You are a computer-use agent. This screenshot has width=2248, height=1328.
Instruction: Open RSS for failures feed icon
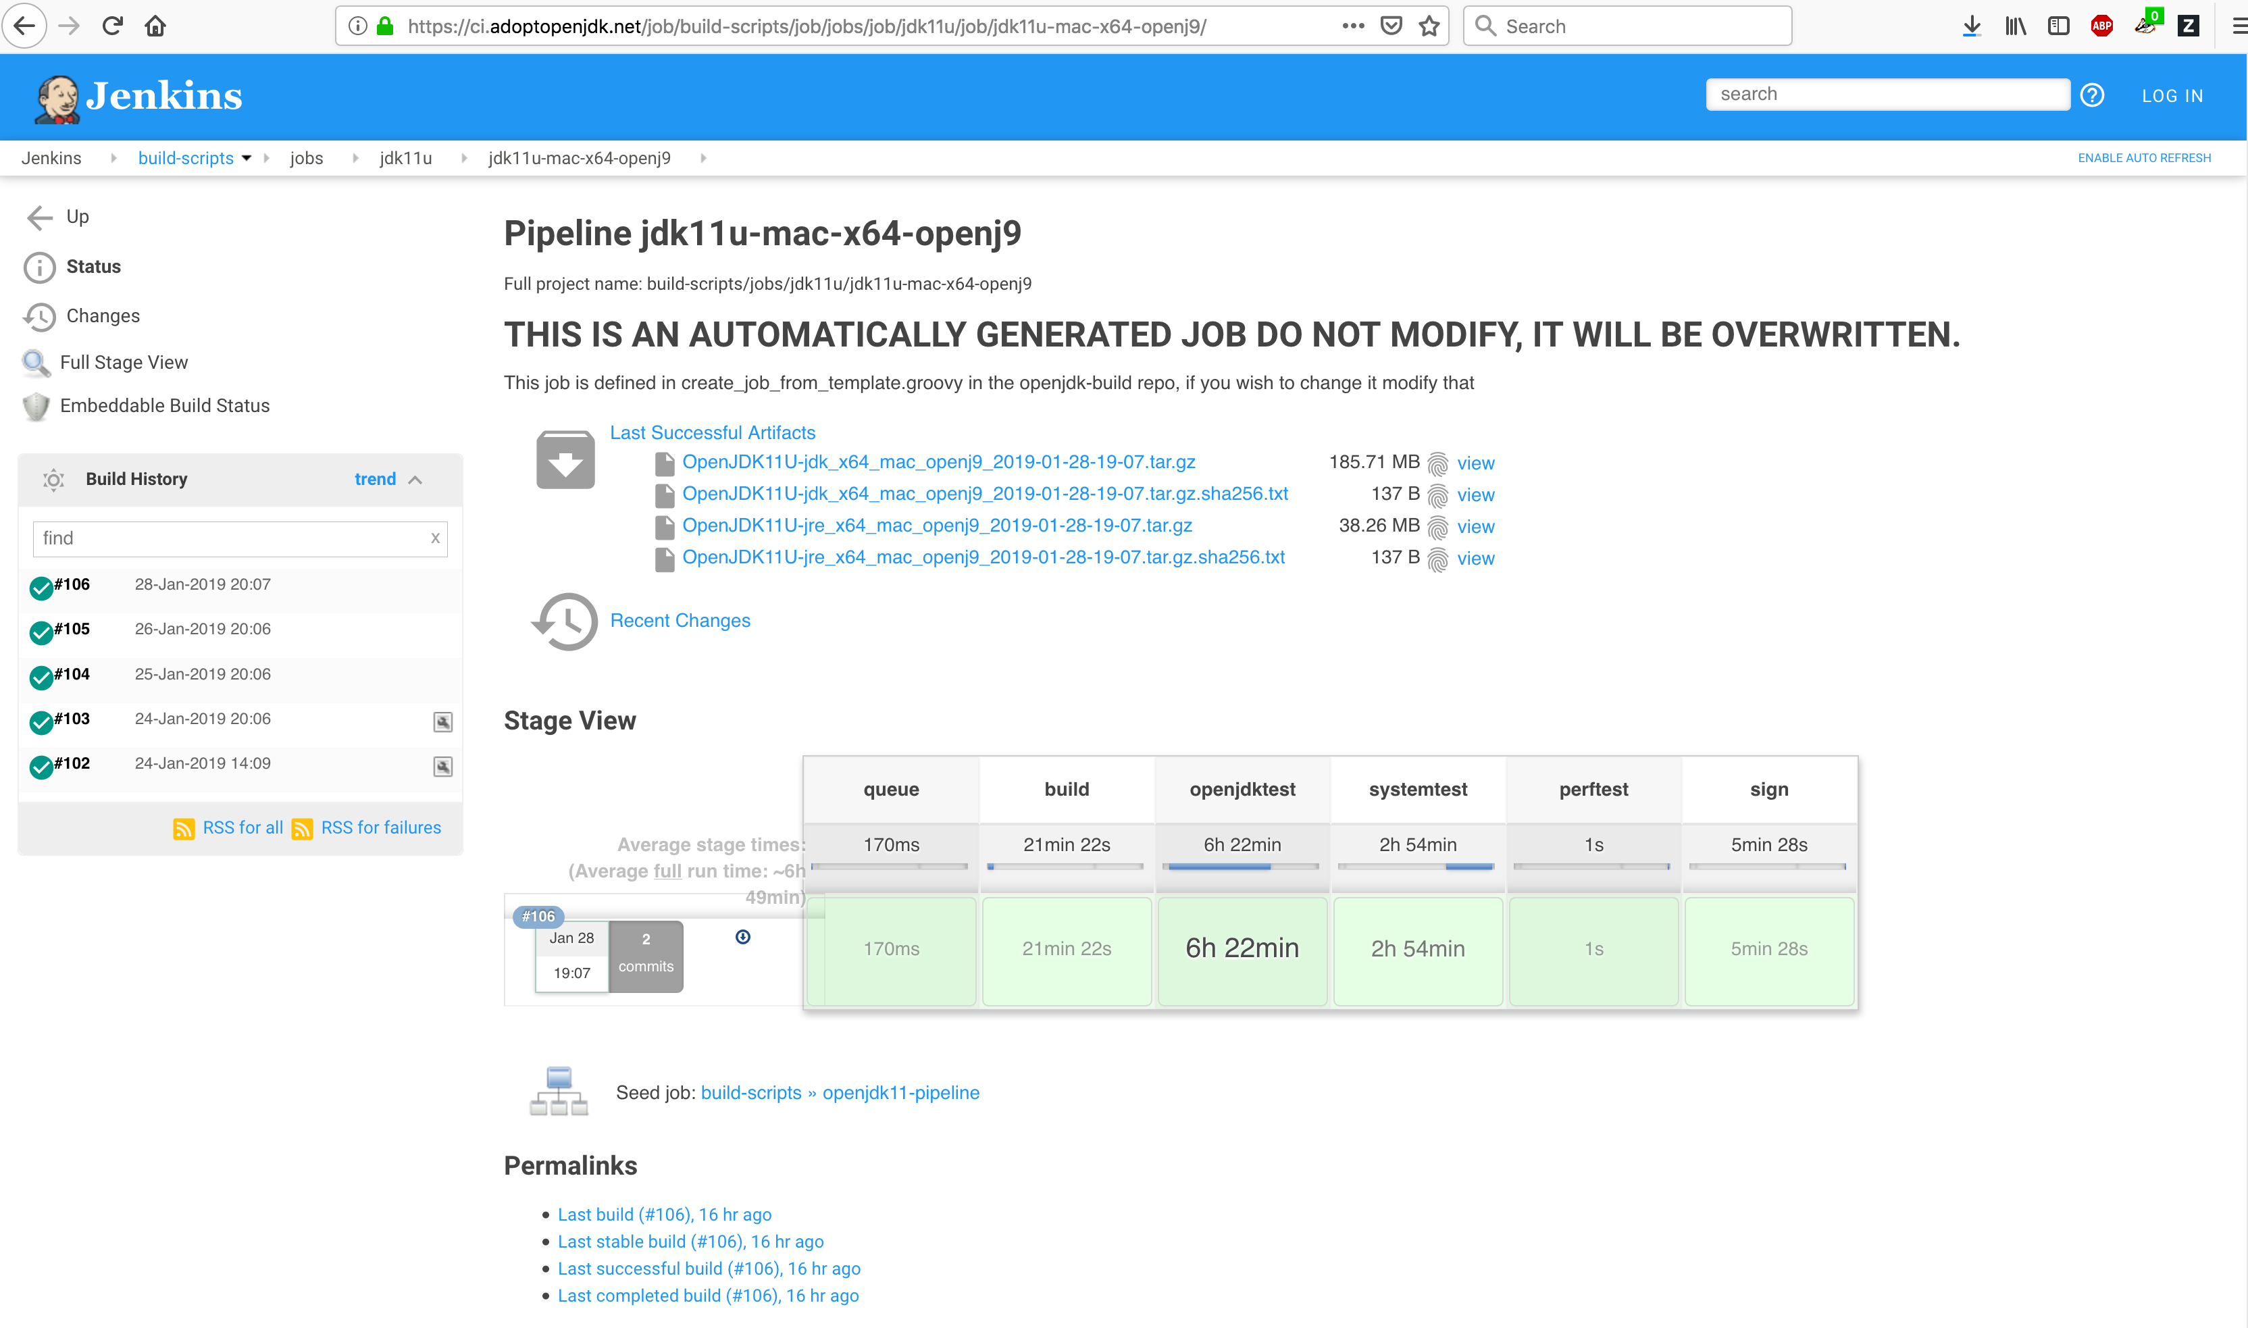pyautogui.click(x=304, y=829)
